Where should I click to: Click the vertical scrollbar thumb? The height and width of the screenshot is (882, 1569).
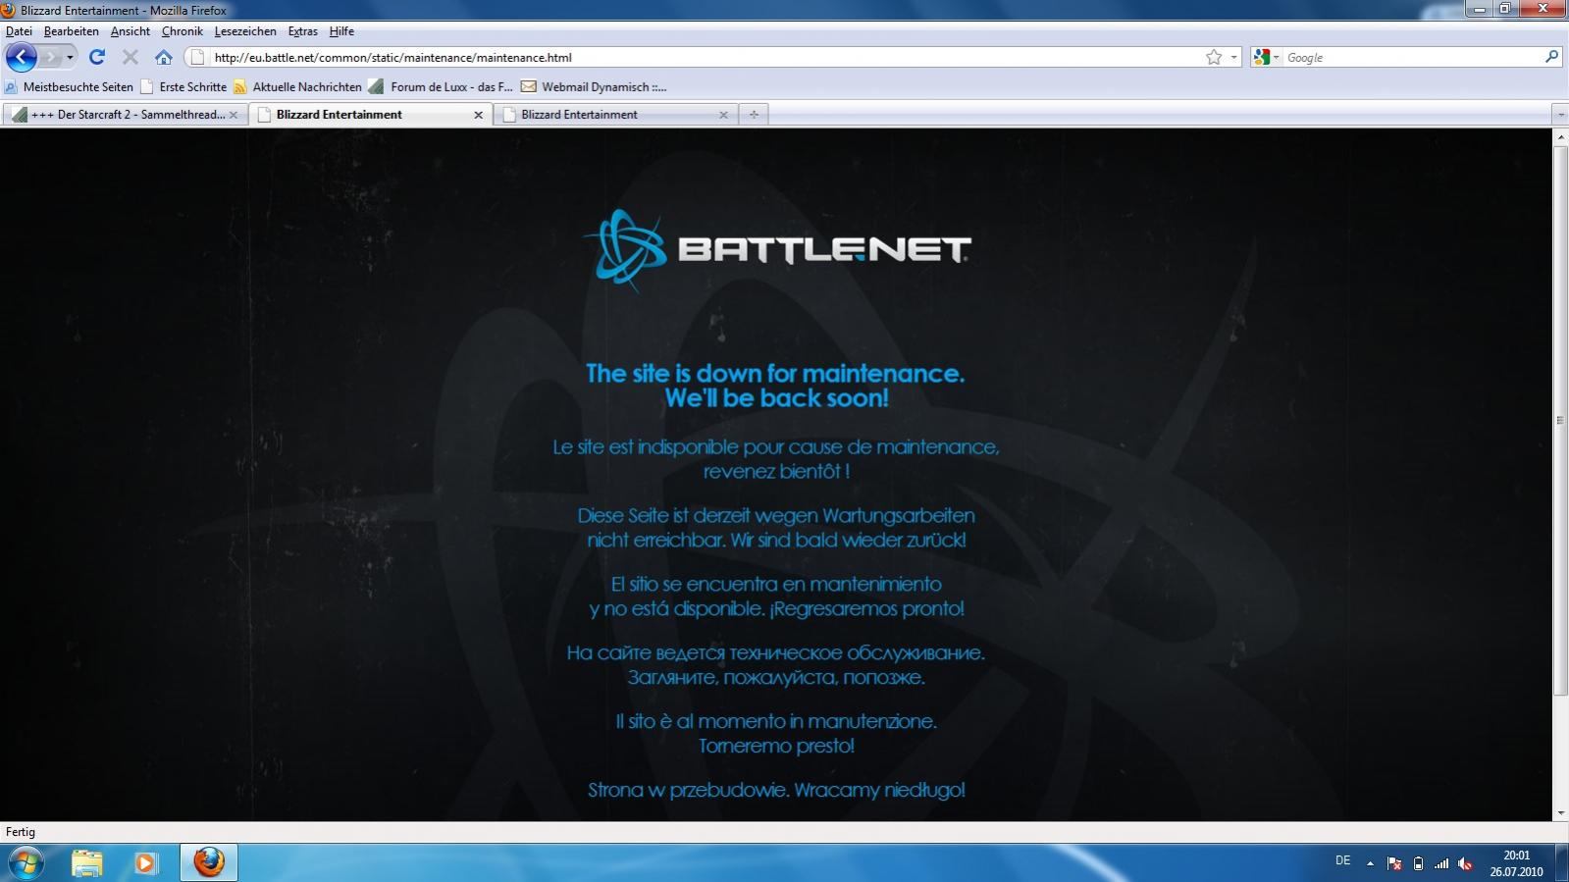pos(1560,420)
